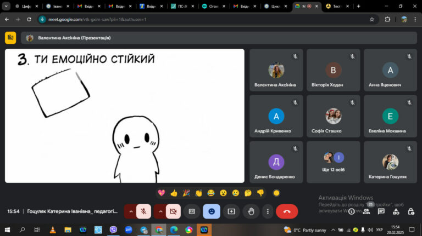Open the people list icon
The image size is (422, 236).
[x=366, y=211]
